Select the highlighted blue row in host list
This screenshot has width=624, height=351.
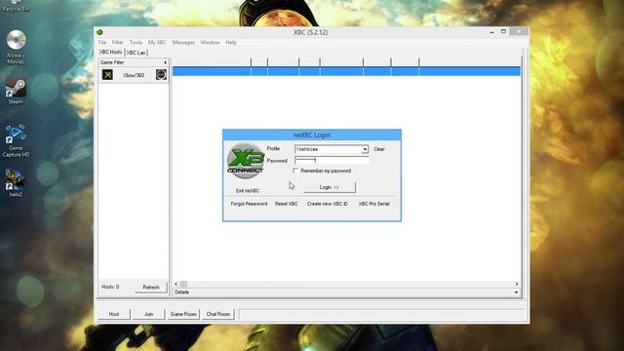[346, 71]
